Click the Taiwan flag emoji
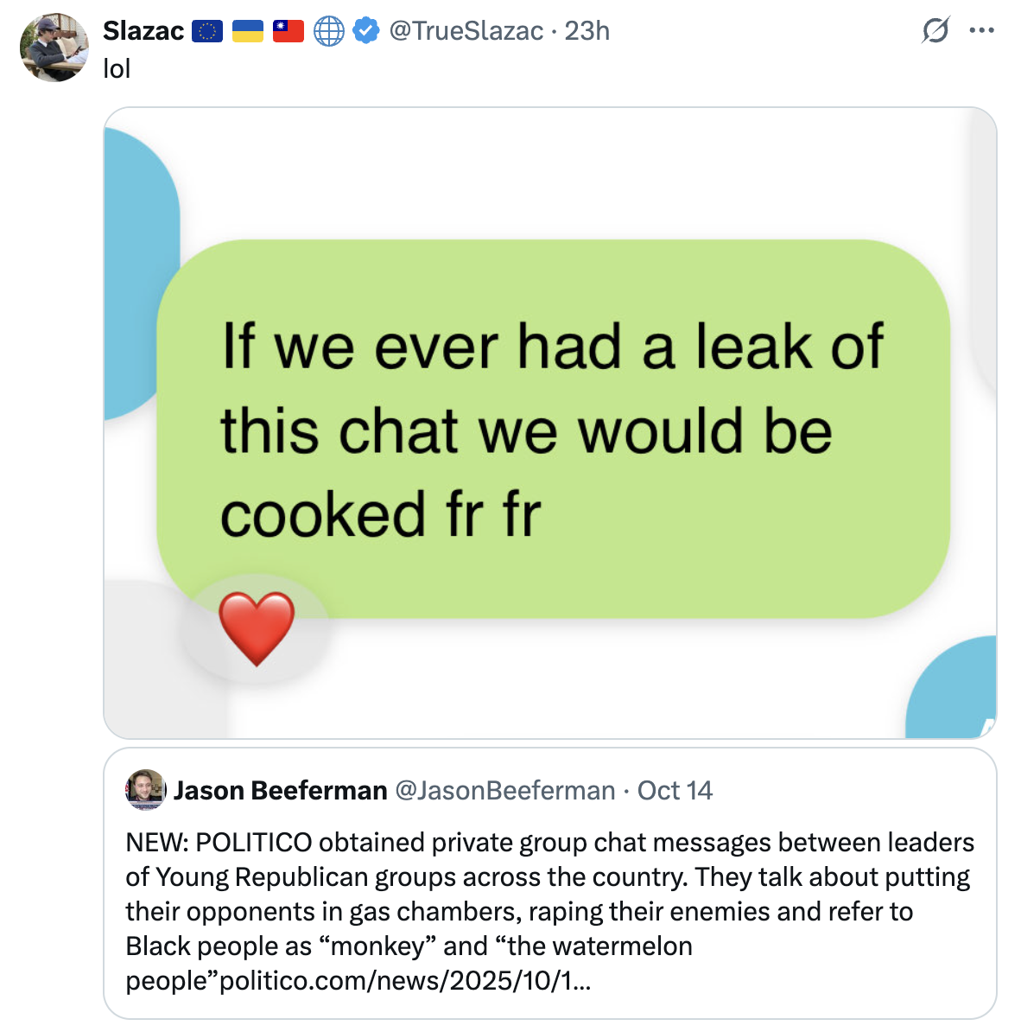 coord(289,32)
